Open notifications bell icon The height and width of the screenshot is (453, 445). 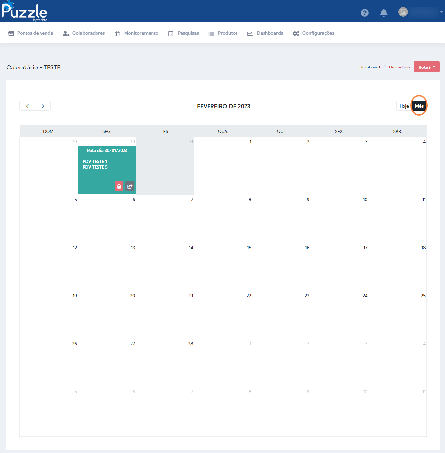(384, 13)
